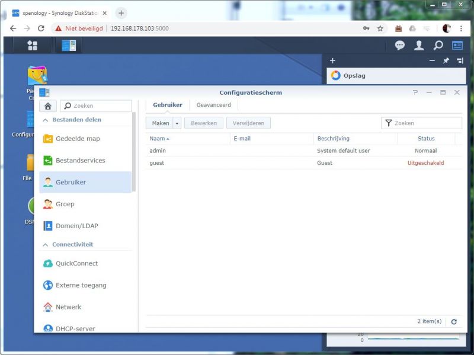
Task: Click the user list Zoeken filter field
Action: [421, 123]
